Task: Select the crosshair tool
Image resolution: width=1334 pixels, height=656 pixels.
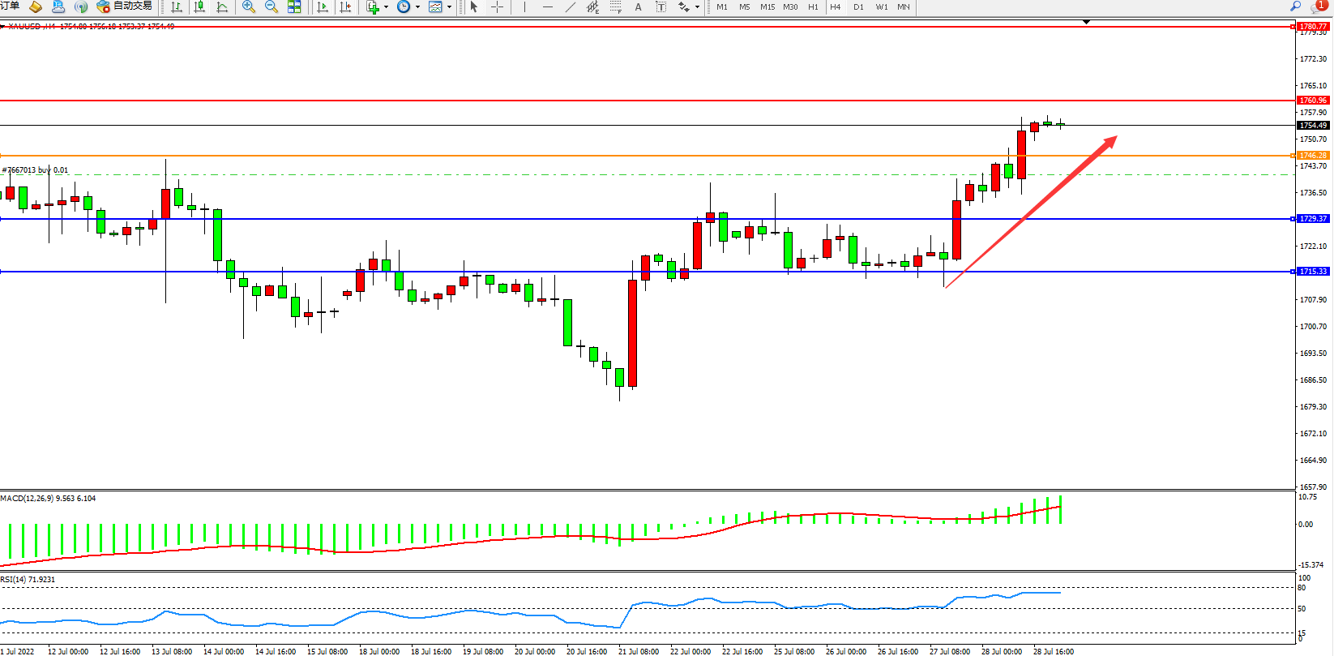Action: 498,6
